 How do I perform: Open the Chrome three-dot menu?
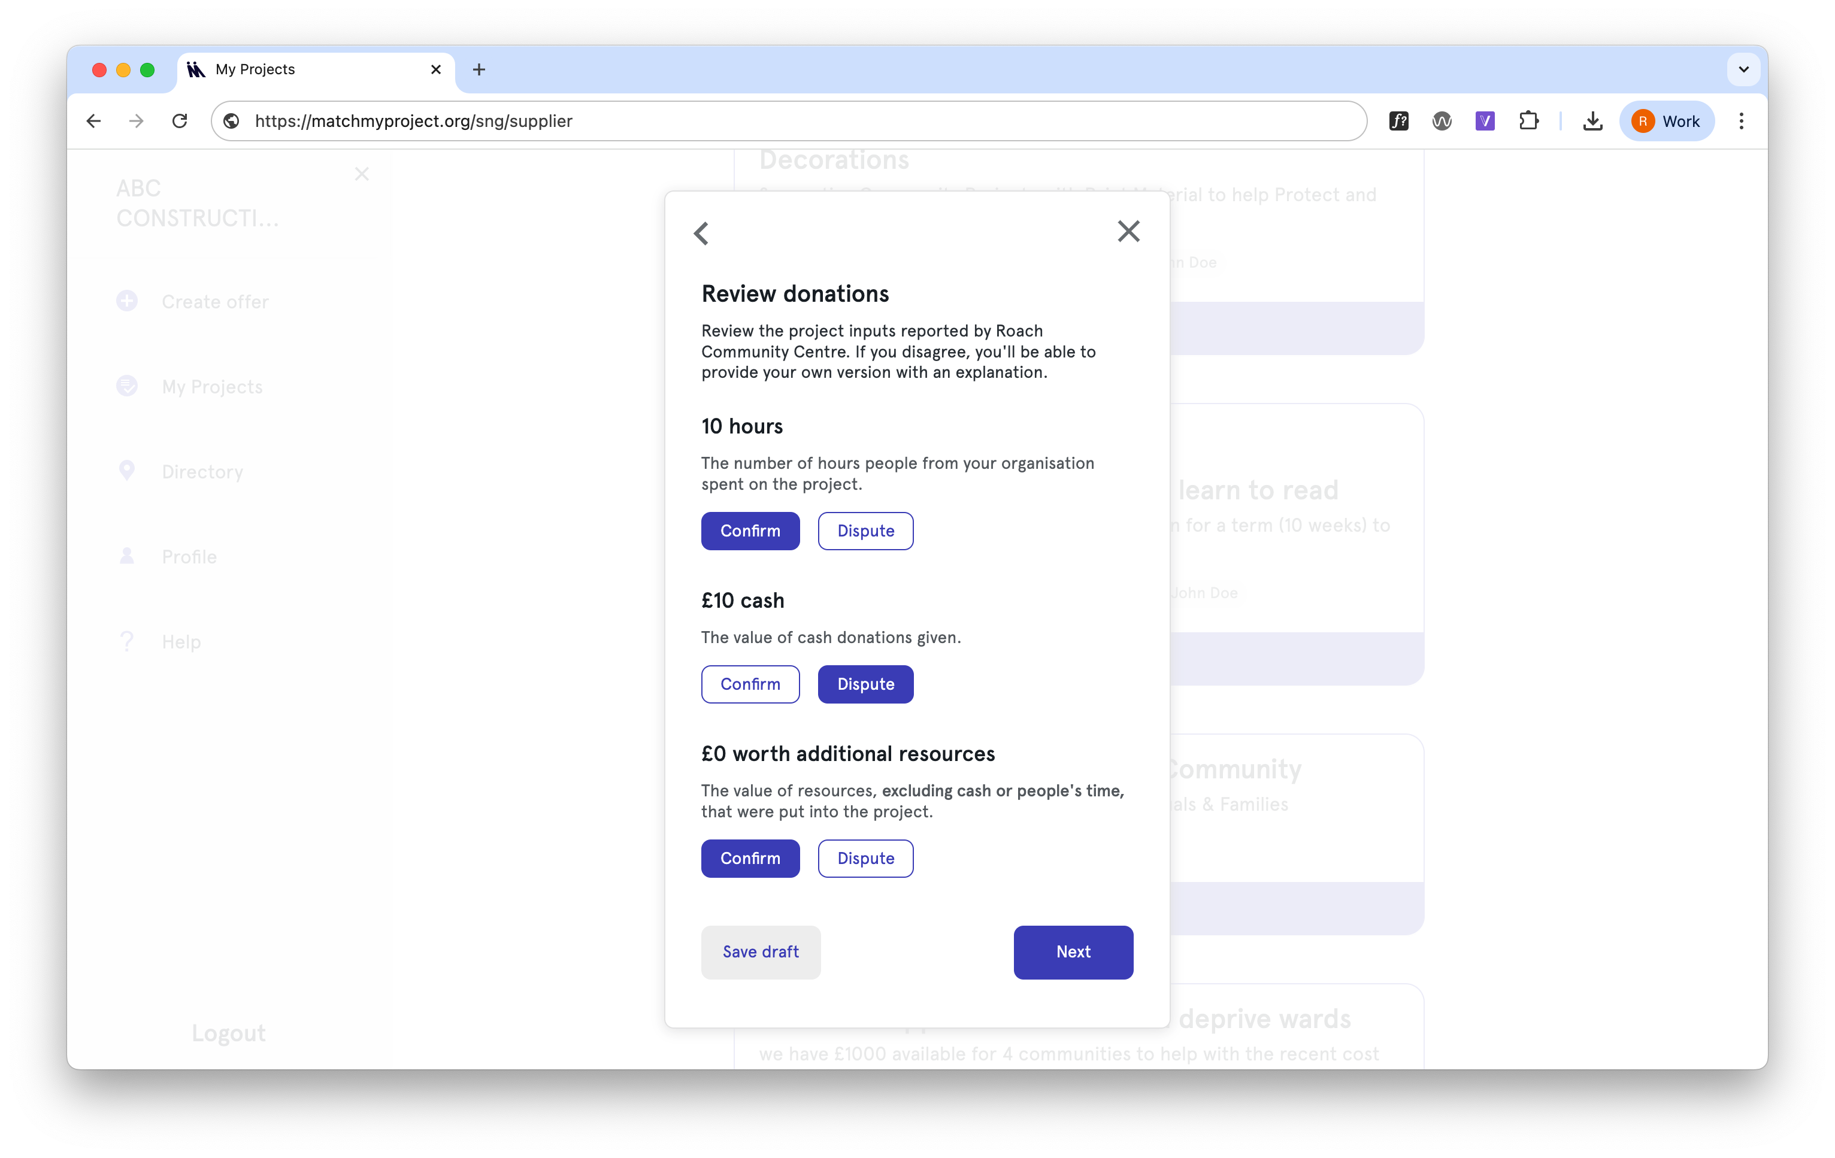tap(1740, 121)
